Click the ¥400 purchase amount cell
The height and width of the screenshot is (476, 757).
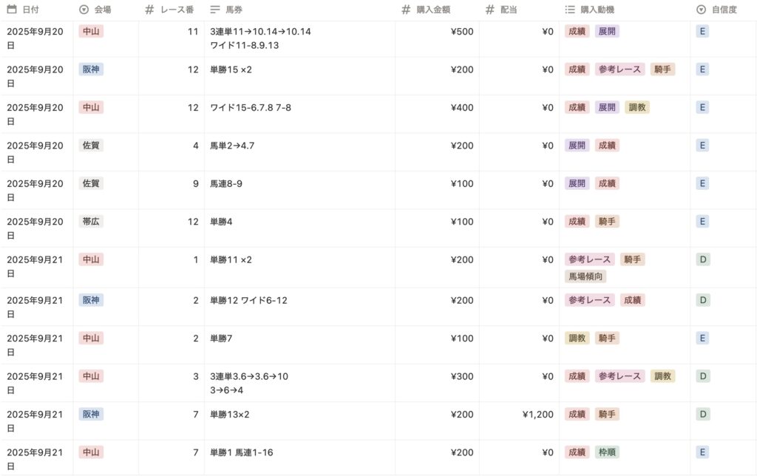tap(461, 108)
